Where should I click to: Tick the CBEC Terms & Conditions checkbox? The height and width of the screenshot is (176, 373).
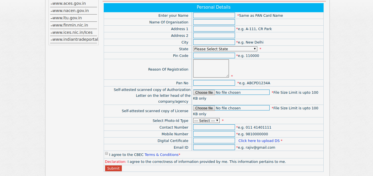click(x=106, y=153)
